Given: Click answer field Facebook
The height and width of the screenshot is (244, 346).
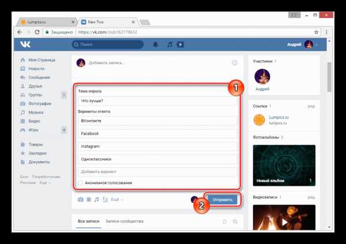Looking at the screenshot, I should click(x=157, y=134).
